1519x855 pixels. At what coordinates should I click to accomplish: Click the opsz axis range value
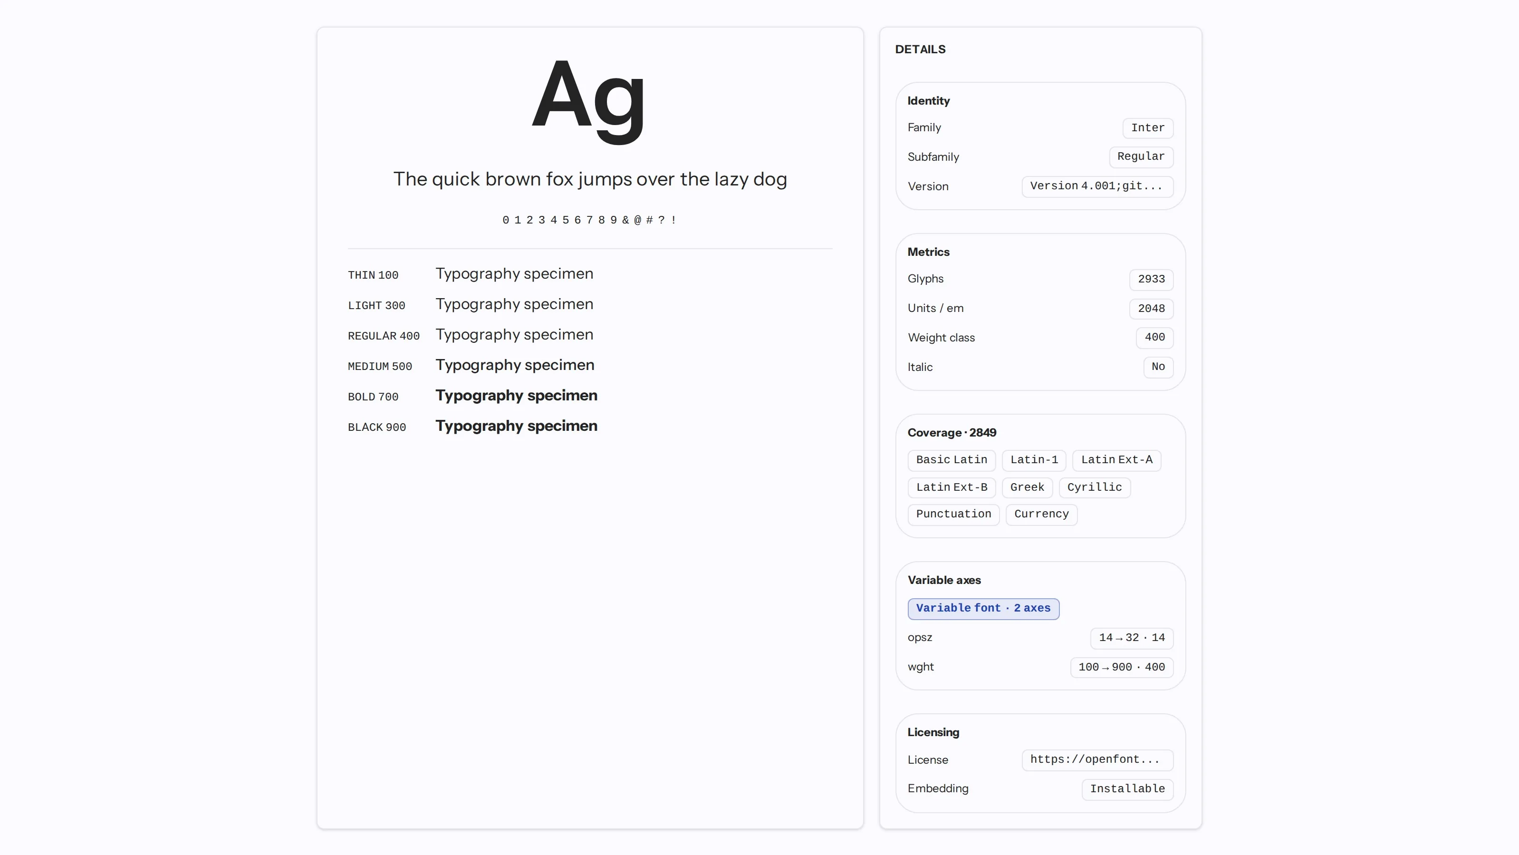click(1132, 638)
